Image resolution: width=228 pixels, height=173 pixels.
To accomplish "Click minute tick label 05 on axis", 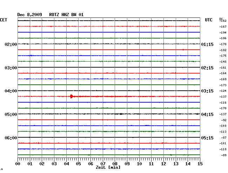I will [78, 164].
